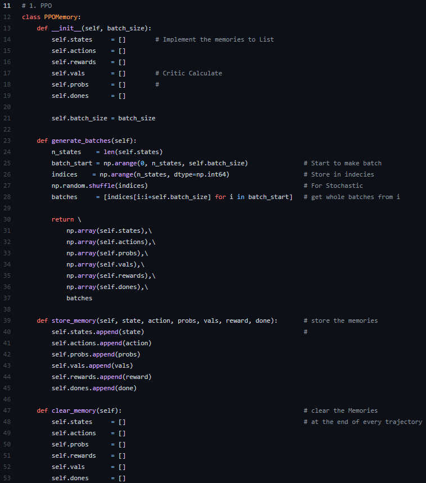Click the '# For Stochastic' comment
The width and height of the screenshot is (426, 483).
[x=333, y=186]
